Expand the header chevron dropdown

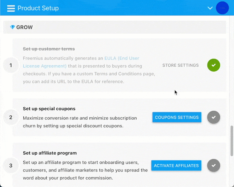point(210,8)
